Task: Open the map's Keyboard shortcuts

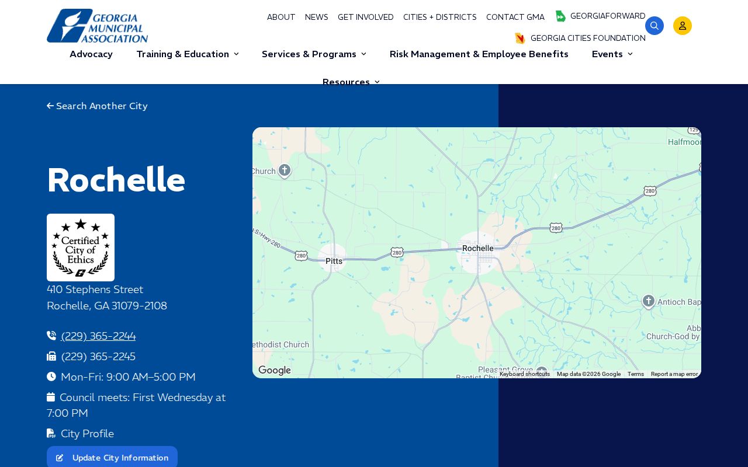Action: (525, 374)
